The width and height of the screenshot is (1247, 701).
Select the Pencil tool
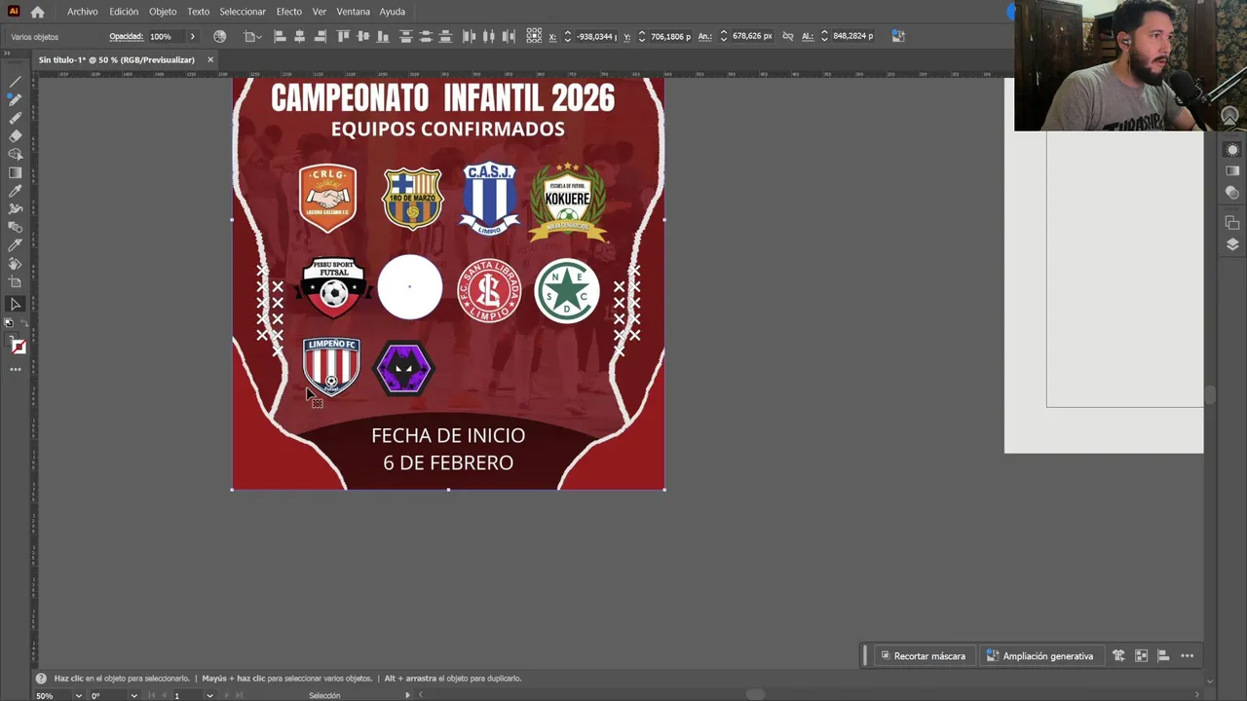click(15, 118)
